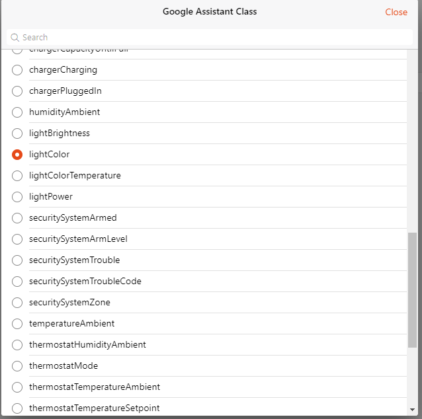Click the scrollbar down arrow
The height and width of the screenshot is (419, 422).
pos(412,410)
